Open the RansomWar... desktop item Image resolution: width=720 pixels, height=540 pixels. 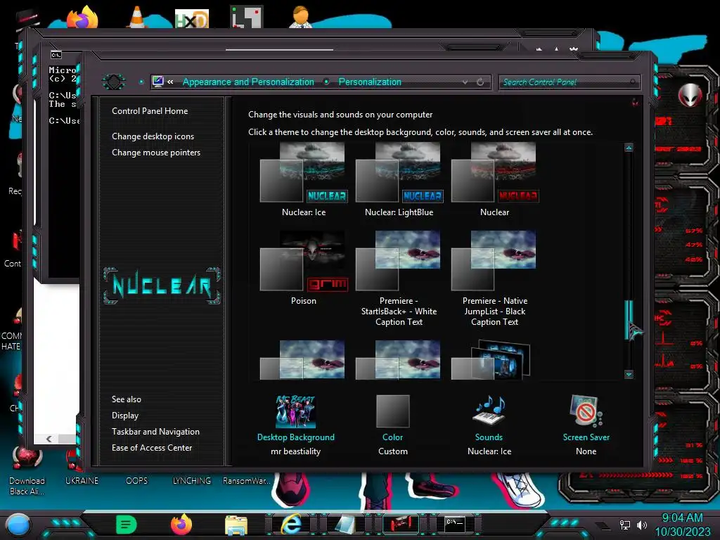coord(247,481)
